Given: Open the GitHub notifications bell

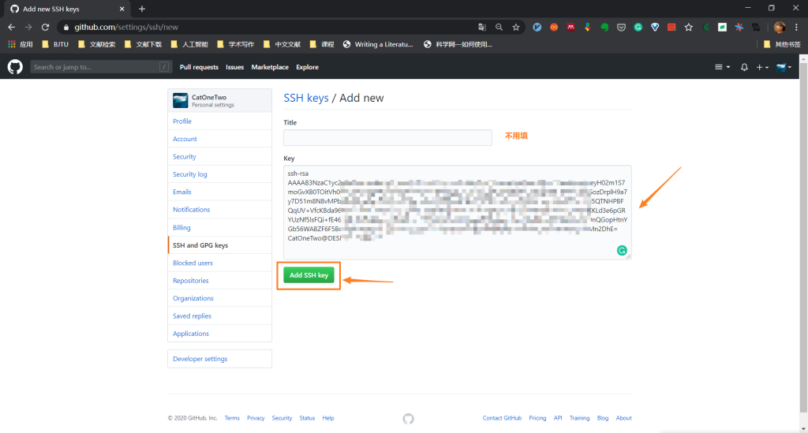Looking at the screenshot, I should tap(744, 67).
